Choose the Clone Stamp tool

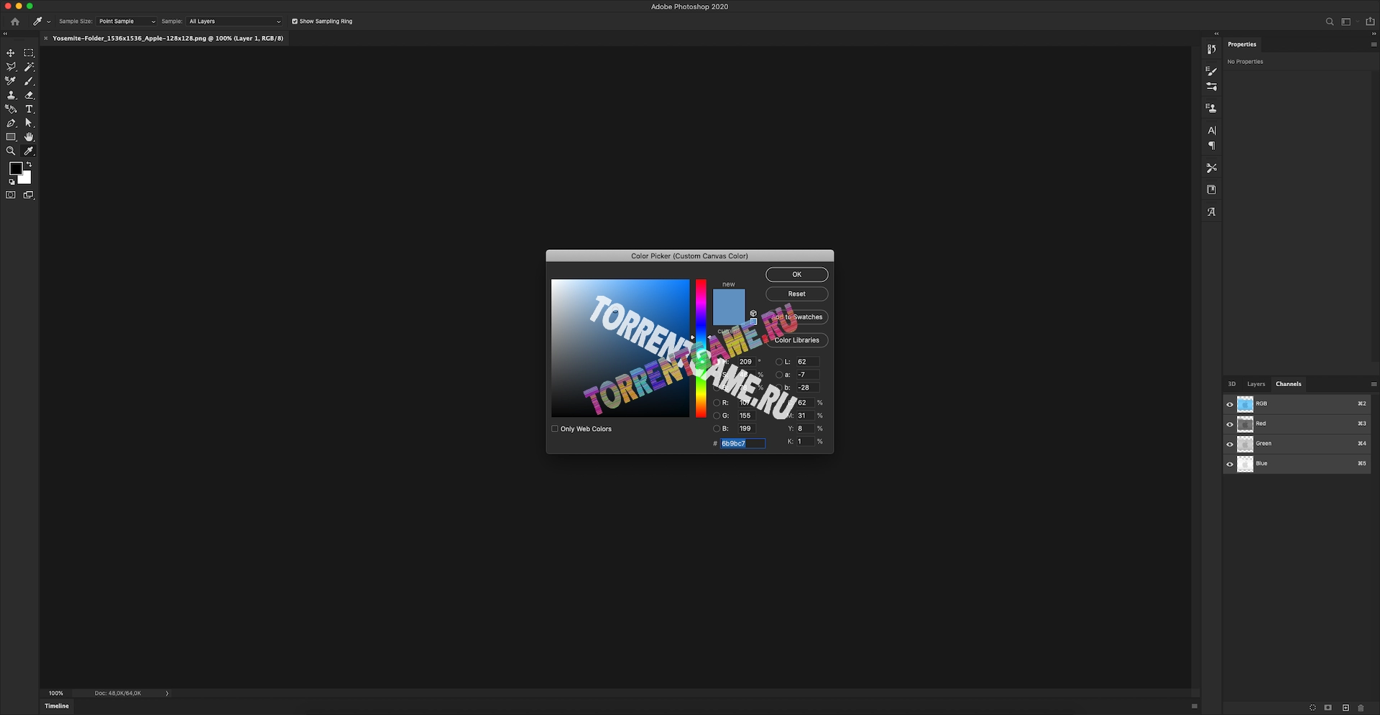[x=11, y=95]
